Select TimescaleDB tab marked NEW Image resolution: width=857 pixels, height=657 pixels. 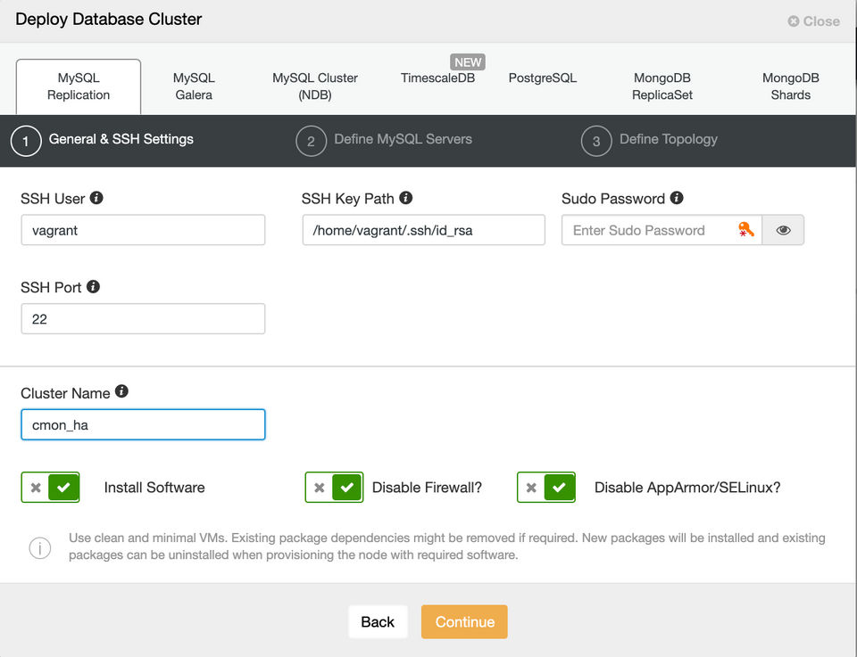click(437, 78)
